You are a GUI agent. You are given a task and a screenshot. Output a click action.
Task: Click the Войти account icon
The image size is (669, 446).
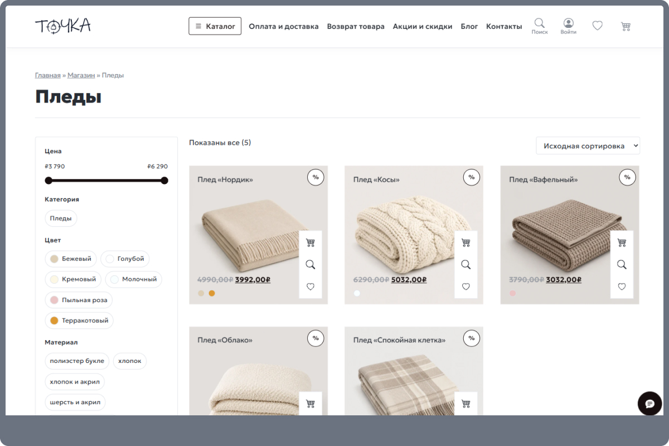(568, 26)
